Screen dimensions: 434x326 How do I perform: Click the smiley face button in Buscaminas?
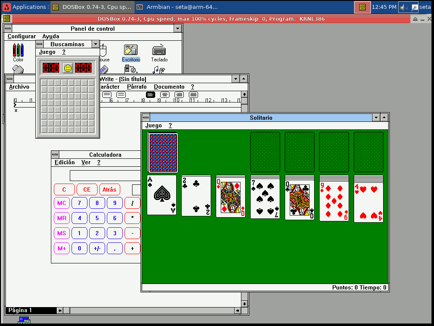pos(68,68)
